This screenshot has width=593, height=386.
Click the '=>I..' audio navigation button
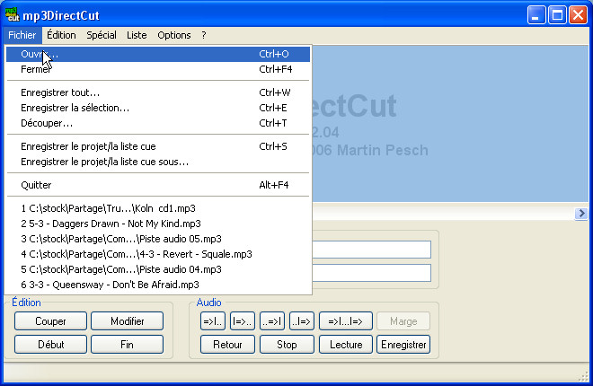212,321
